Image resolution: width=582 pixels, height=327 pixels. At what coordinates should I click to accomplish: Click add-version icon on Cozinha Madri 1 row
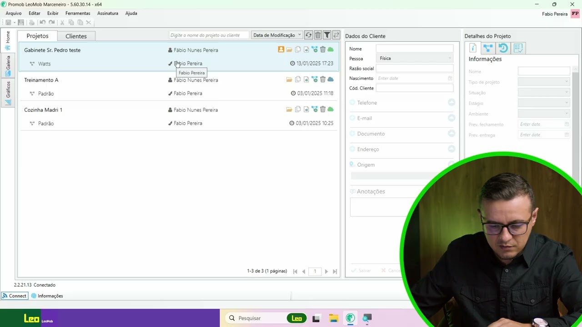pyautogui.click(x=314, y=109)
